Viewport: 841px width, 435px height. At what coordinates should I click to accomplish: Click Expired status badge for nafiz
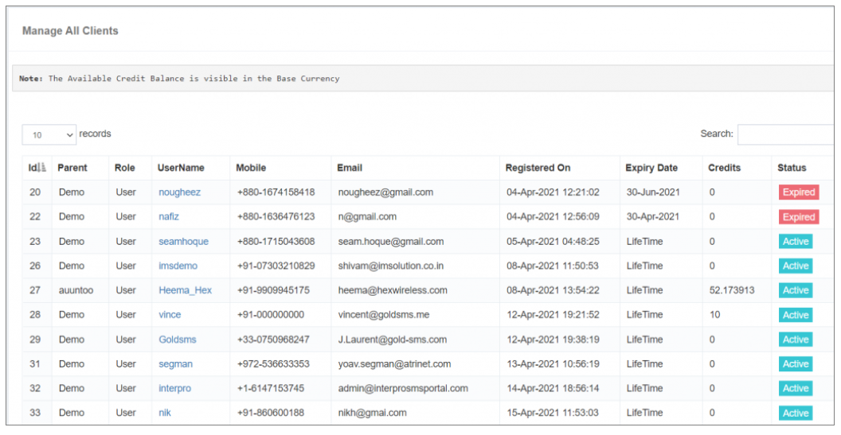pos(799,217)
